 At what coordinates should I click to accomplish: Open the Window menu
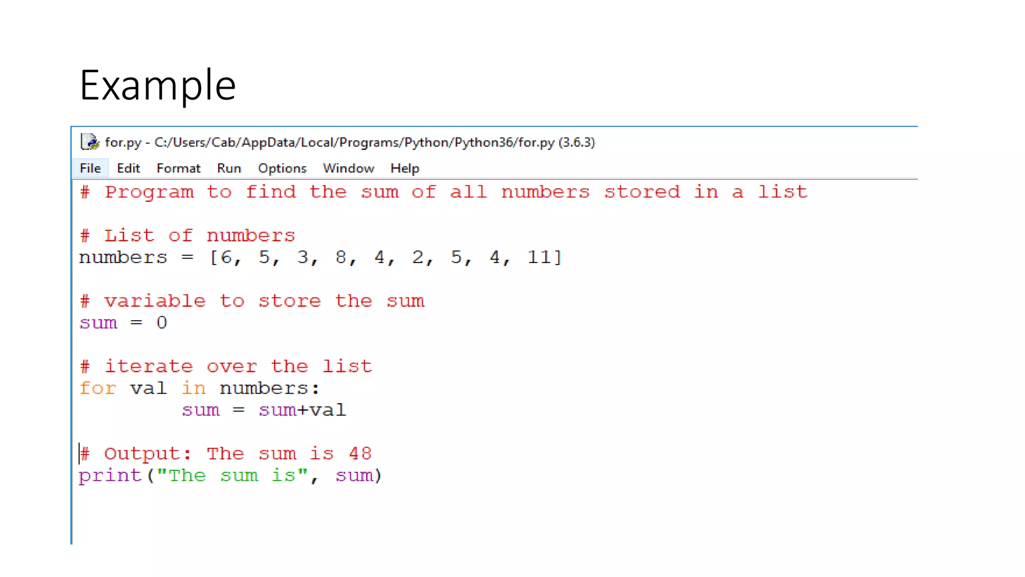point(348,168)
